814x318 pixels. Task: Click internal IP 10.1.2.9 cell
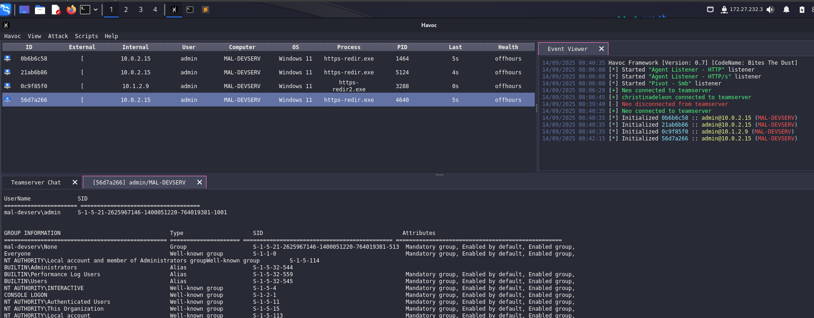click(136, 86)
